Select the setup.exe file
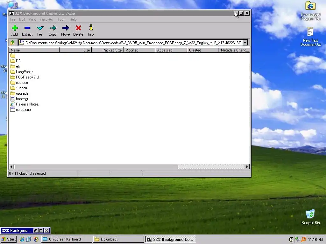Viewport: 326px width, 244px height. 21,109
